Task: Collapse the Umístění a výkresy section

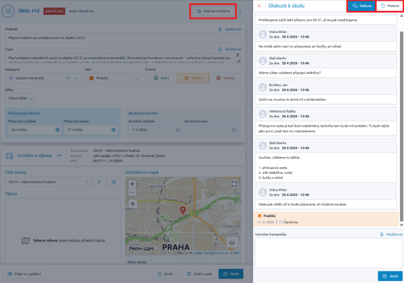Action: [59, 156]
